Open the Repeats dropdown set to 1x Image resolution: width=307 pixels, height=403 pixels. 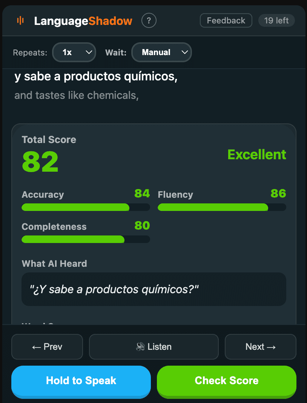coord(74,52)
